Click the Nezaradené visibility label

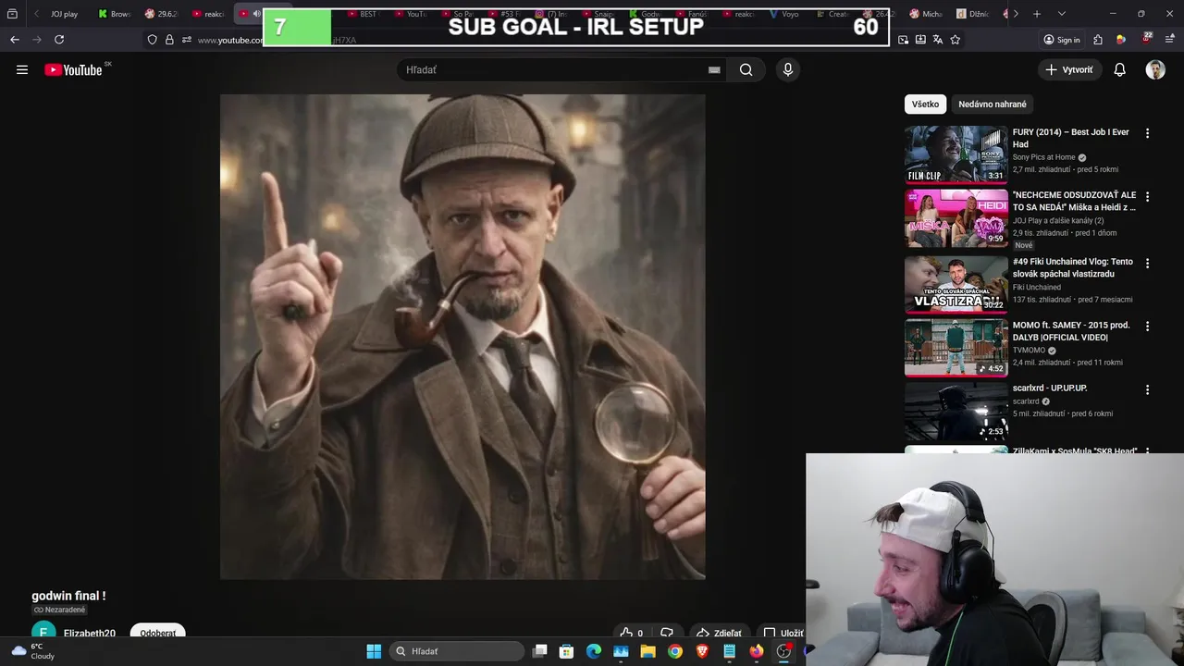59,610
